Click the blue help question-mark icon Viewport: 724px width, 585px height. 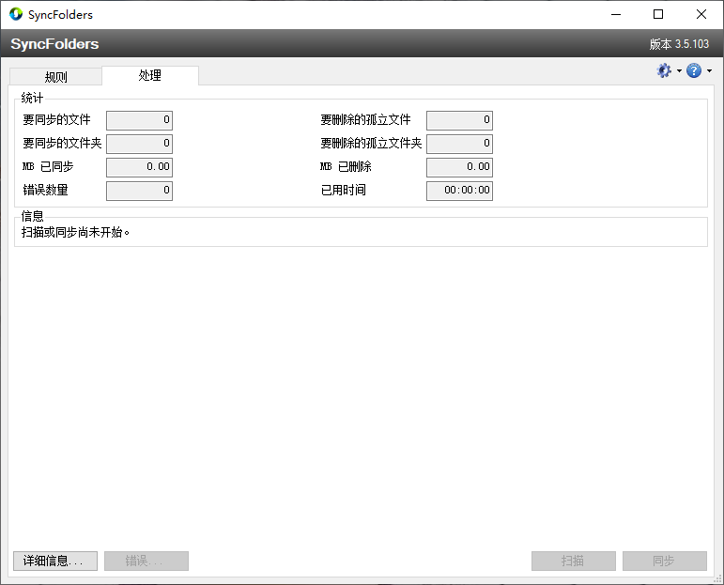(x=694, y=70)
